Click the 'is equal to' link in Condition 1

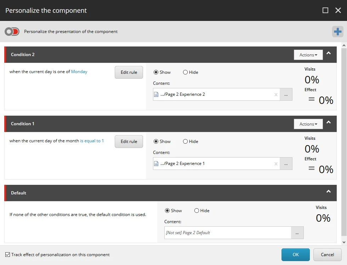coord(90,141)
